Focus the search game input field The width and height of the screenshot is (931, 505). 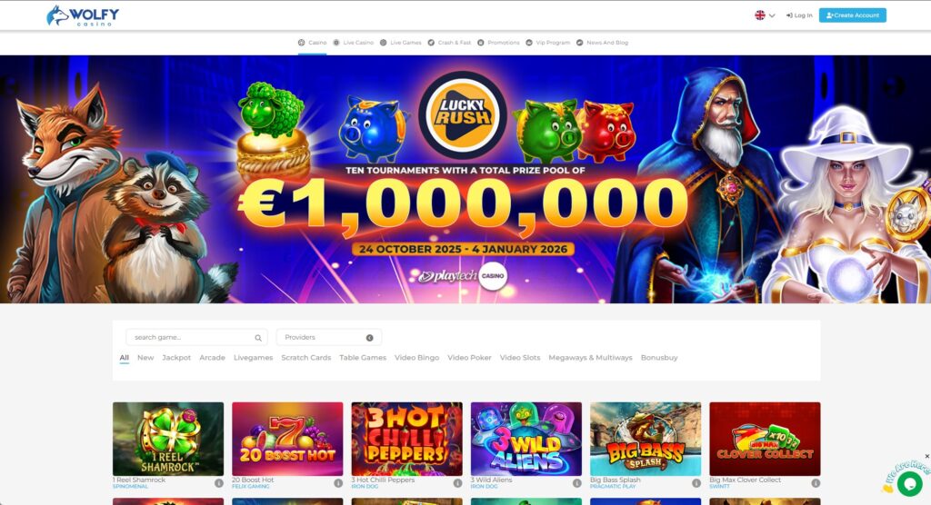(x=196, y=337)
